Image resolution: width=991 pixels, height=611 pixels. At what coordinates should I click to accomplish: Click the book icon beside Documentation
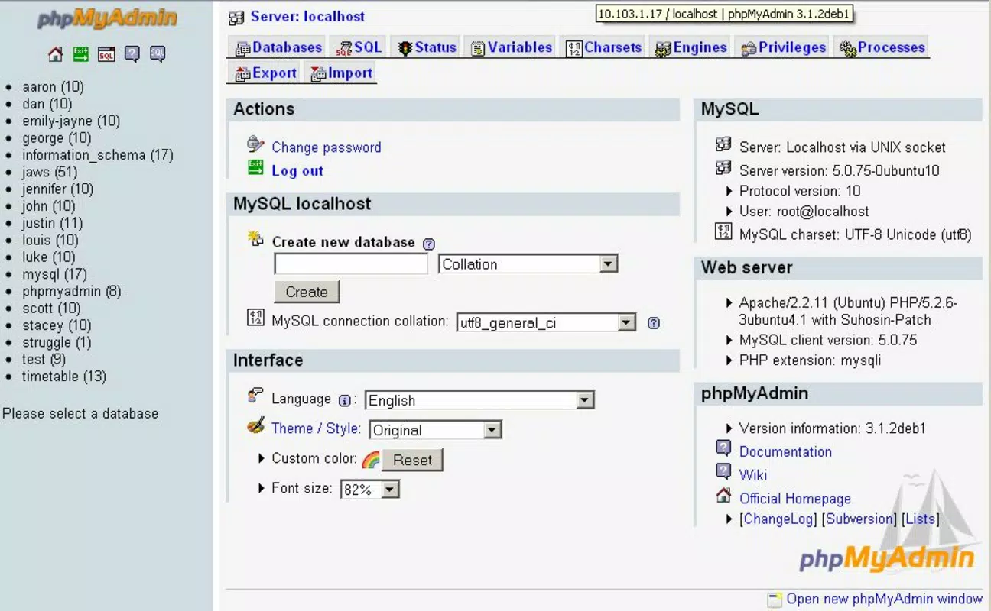coord(723,448)
